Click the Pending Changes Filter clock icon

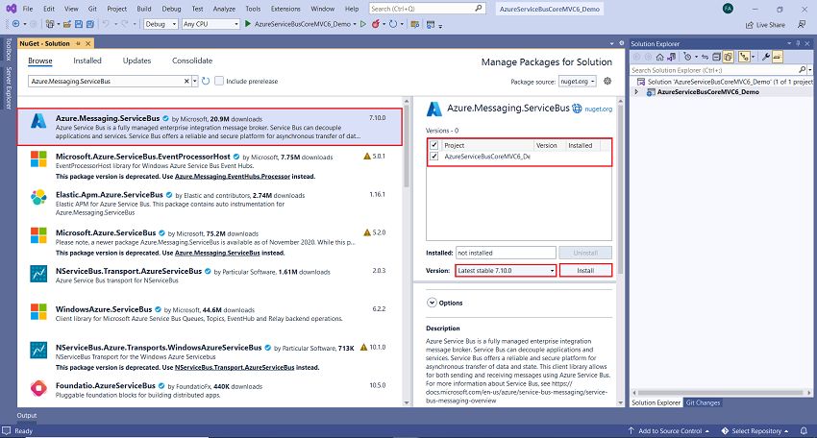(687, 57)
